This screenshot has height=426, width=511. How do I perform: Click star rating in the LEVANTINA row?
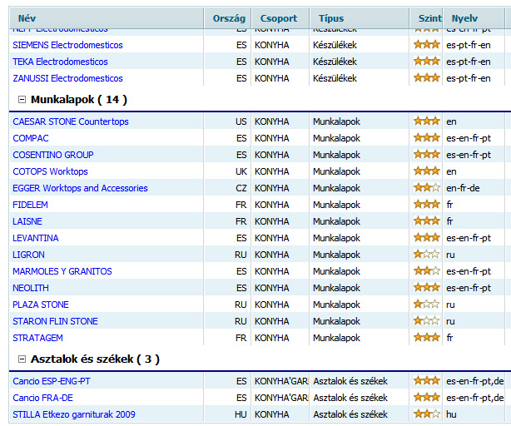[x=427, y=237]
